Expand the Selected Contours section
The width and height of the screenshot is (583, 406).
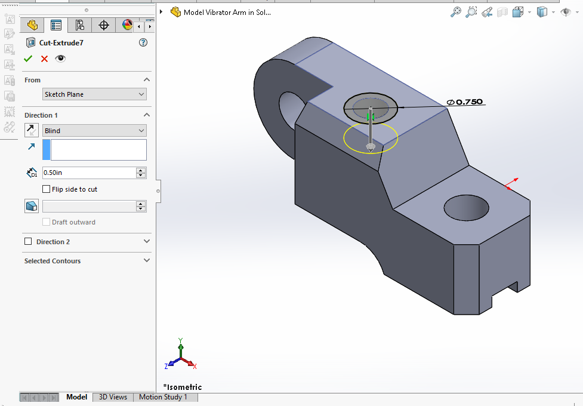[147, 261]
